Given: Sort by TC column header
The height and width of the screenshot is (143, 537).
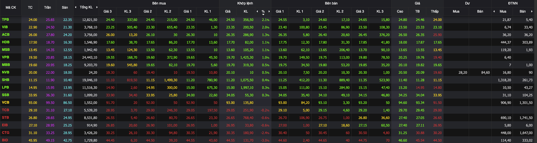Looking at the screenshot, I should [30, 8].
